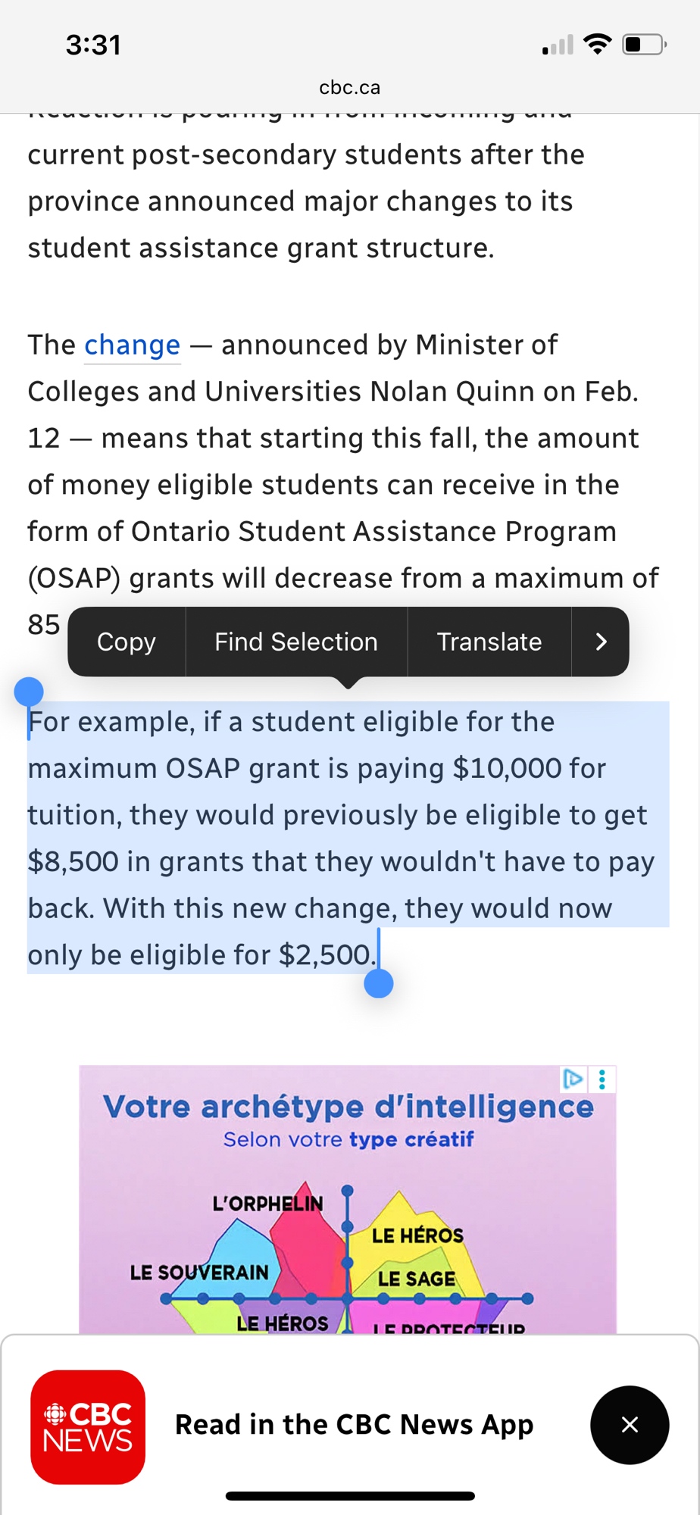Select Translate in the text menu
The image size is (700, 1515).
tap(489, 642)
